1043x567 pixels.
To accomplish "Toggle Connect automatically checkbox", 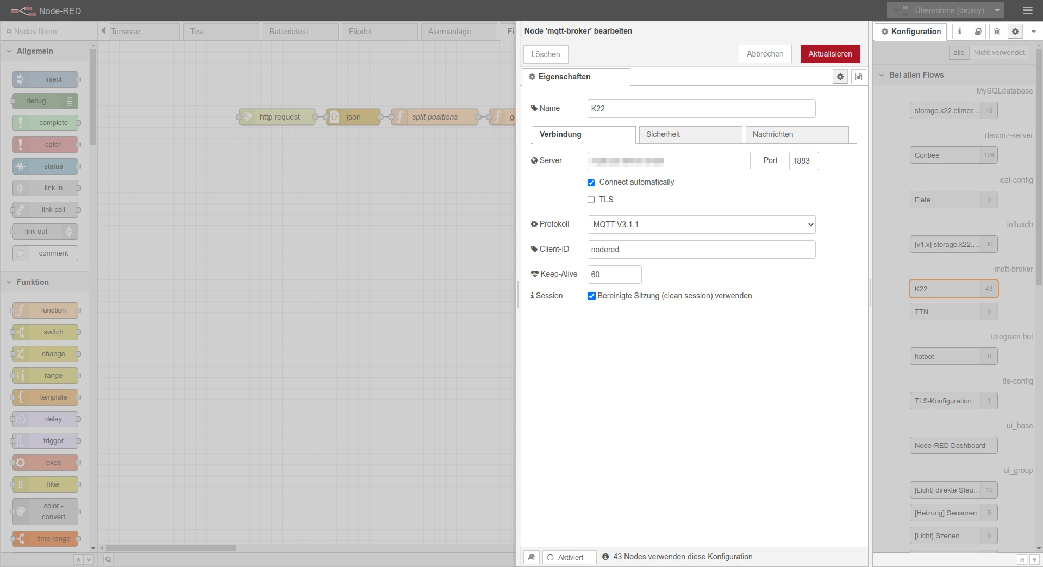I will pos(591,183).
